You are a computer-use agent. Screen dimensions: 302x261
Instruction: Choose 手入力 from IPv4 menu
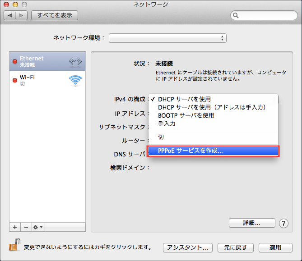point(213,124)
